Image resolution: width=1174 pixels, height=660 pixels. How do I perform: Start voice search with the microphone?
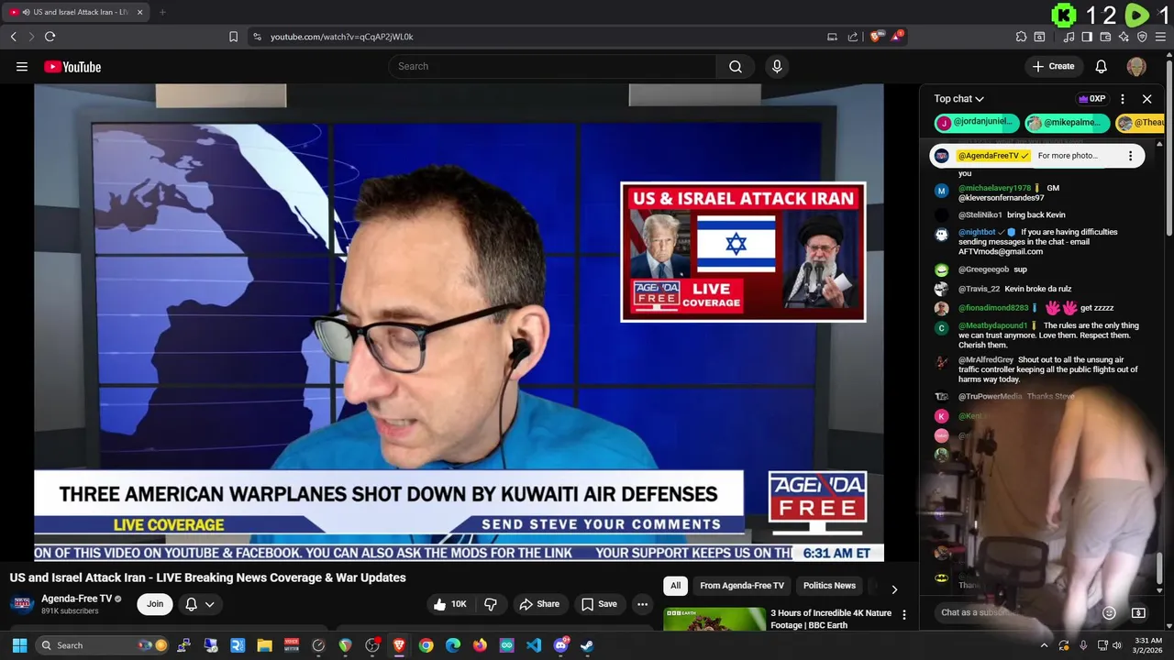tap(777, 66)
